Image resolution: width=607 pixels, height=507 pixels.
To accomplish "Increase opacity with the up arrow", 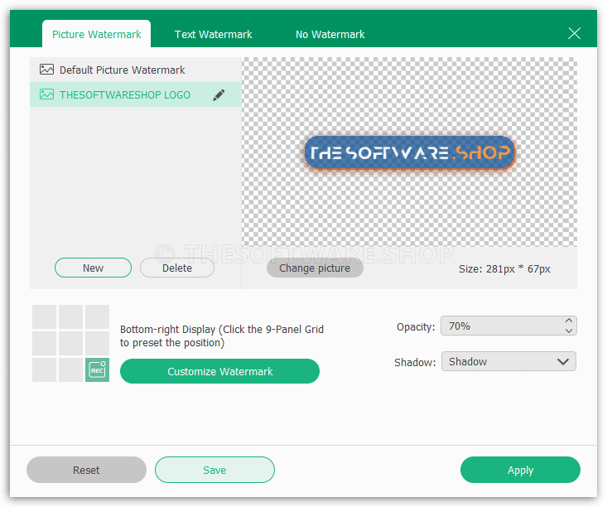I will click(x=569, y=321).
